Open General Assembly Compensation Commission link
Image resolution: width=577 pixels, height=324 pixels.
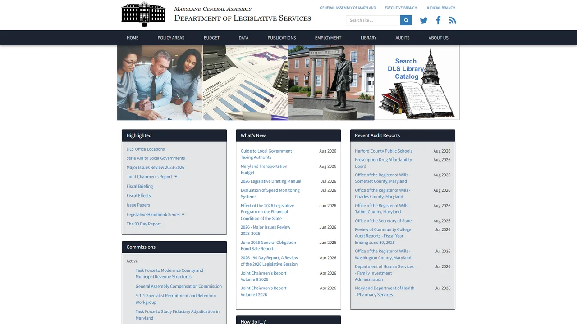coord(179,287)
